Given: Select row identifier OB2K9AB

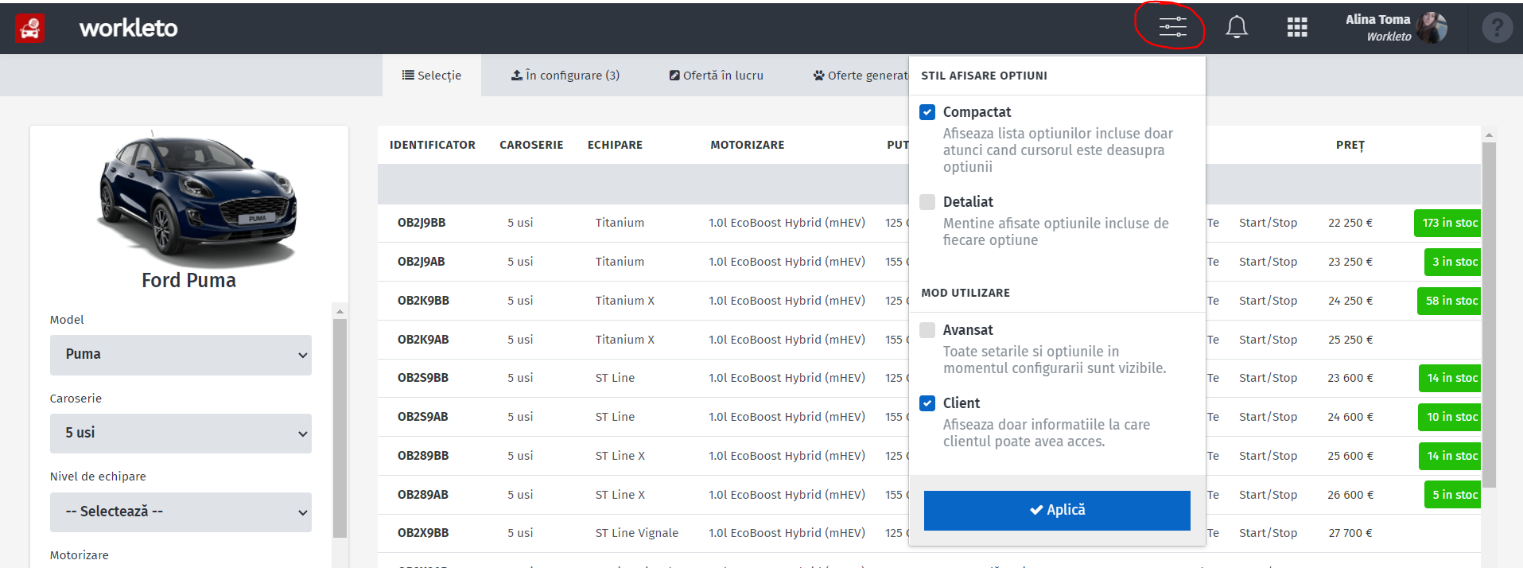Looking at the screenshot, I should [423, 340].
